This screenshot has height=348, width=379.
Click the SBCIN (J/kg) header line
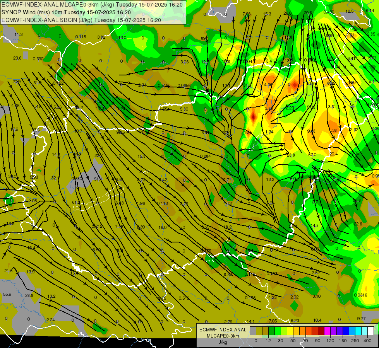(81, 20)
